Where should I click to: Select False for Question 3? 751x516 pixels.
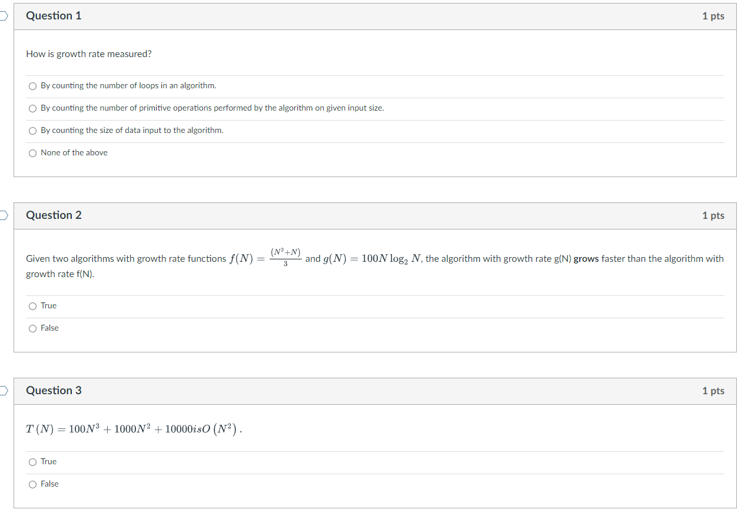tap(32, 484)
